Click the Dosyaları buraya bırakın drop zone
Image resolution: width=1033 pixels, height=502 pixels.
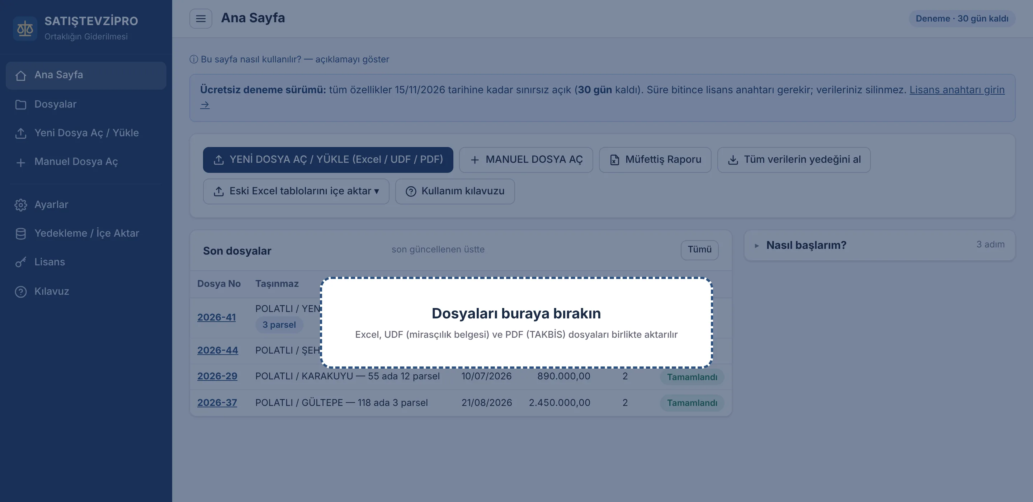516,322
